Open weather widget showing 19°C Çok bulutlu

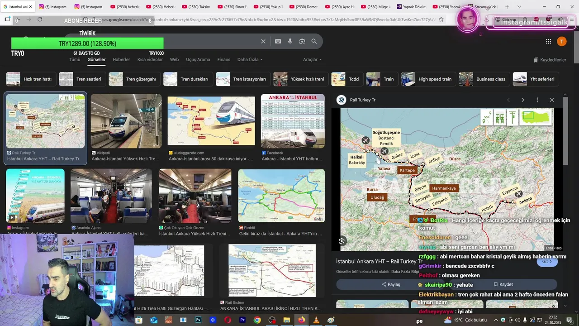coord(465,320)
